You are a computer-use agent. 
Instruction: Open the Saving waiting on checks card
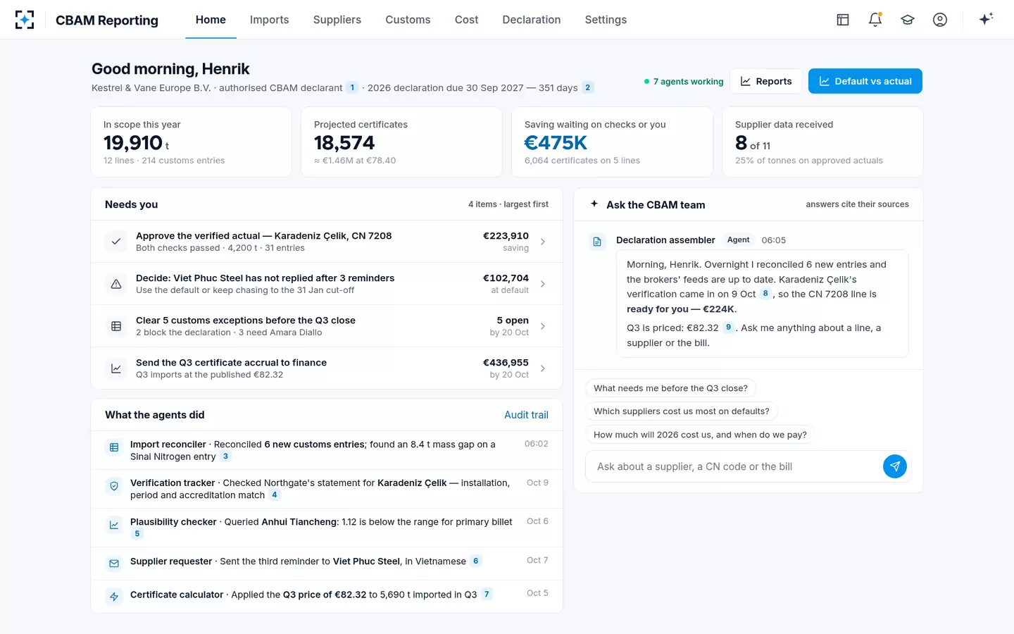(612, 142)
